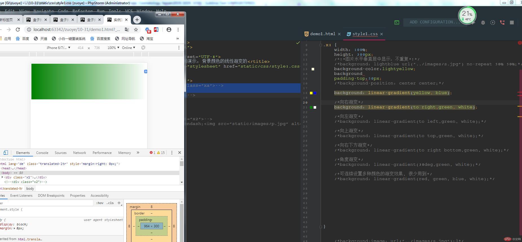View site information icon in address bar
The height and width of the screenshot is (242, 522).
[28, 30]
